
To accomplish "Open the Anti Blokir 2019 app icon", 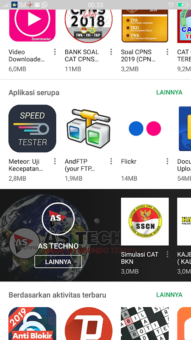I will click(32, 323).
